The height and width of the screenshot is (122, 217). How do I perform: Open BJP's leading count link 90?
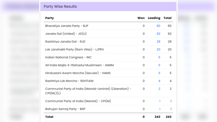158,26
